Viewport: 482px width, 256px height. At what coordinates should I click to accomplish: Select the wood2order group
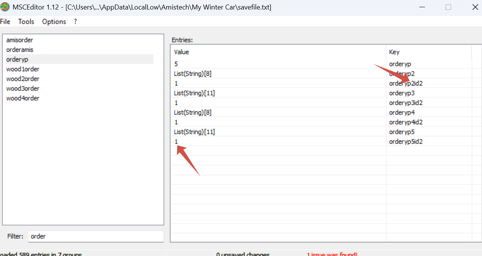pos(23,79)
